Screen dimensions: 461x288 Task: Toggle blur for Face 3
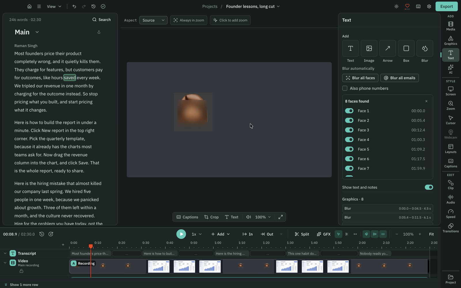(349, 130)
